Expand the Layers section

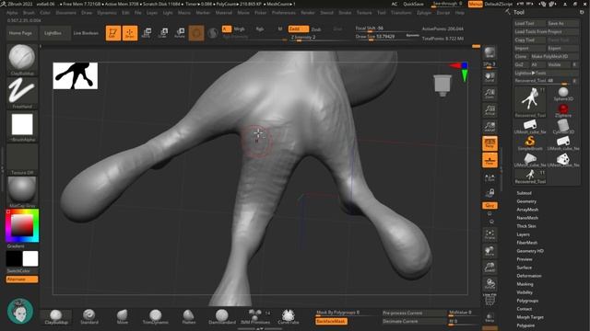(x=523, y=234)
